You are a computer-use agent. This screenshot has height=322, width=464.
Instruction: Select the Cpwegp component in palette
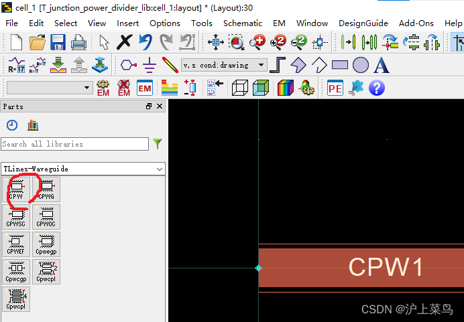click(x=46, y=244)
